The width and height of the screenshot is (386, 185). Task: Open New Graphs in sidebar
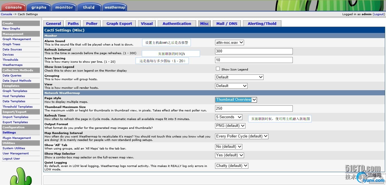(11, 29)
